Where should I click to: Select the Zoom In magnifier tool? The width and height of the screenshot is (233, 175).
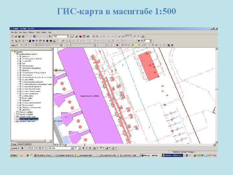[x=13, y=41]
